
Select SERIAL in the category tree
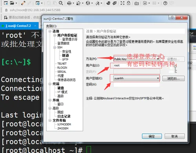62,72
